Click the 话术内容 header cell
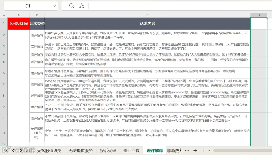Image resolution: width=272 pixels, height=155 pixels. [147, 24]
